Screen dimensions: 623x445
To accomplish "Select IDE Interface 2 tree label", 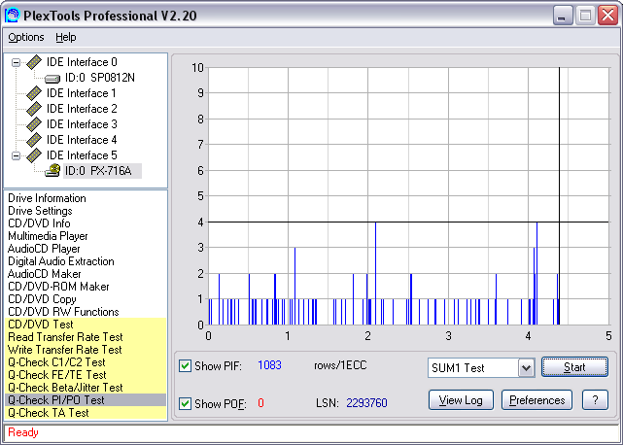I will click(82, 109).
